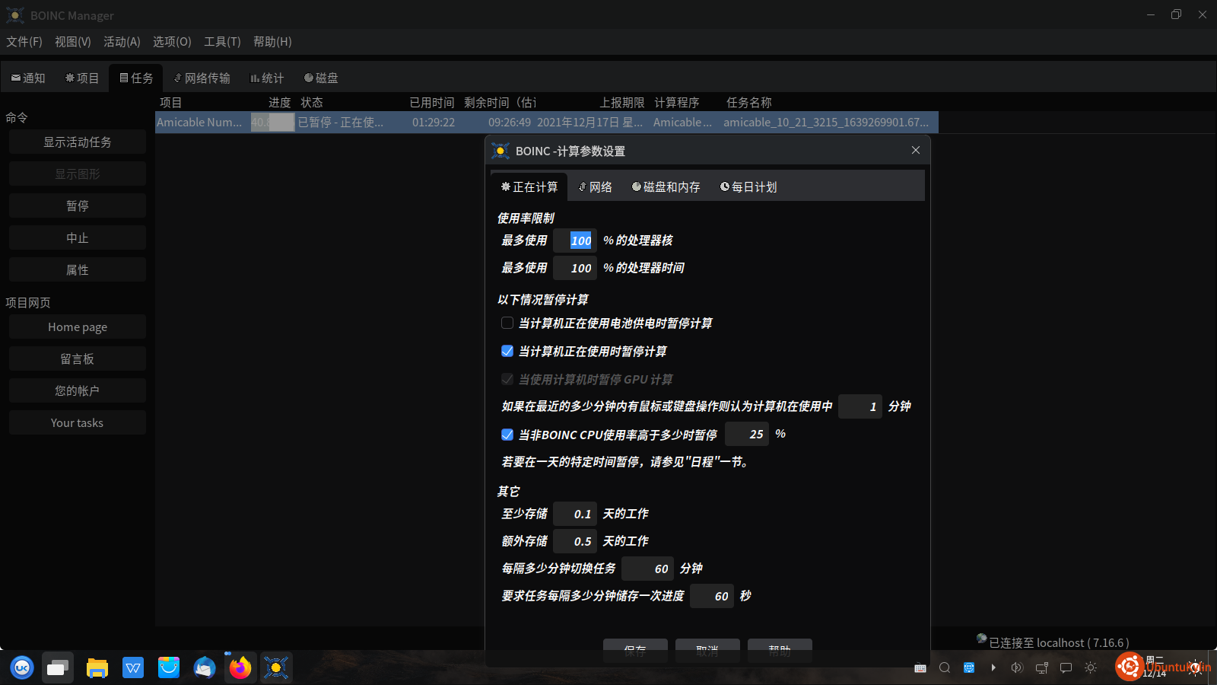1217x685 pixels.
Task: Click the Your tasks button
Action: (78, 422)
